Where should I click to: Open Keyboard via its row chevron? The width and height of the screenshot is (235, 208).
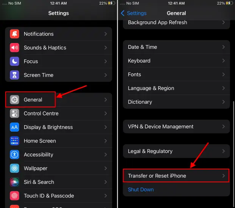pyautogui.click(x=224, y=61)
